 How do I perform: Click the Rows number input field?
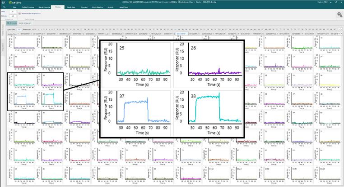click(13, 12)
